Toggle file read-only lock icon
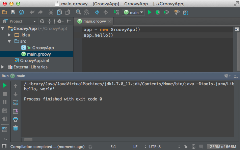Image resolution: width=240 pixels, height=150 pixels. coord(186,147)
